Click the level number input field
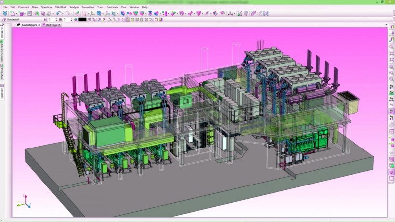This screenshot has width=395, height=222. click(51, 19)
